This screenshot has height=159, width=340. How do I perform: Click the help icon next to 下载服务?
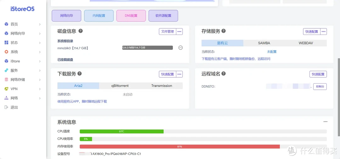pyautogui.click(x=80, y=74)
